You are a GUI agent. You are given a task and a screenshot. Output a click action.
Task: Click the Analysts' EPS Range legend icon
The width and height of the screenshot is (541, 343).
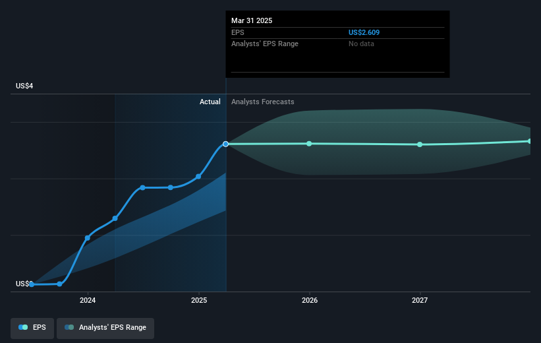[69, 327]
